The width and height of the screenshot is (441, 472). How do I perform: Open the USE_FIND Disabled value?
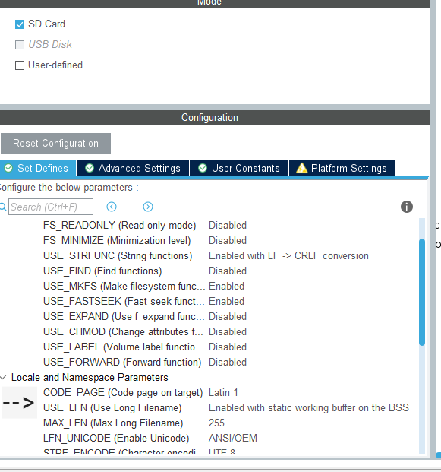(228, 271)
